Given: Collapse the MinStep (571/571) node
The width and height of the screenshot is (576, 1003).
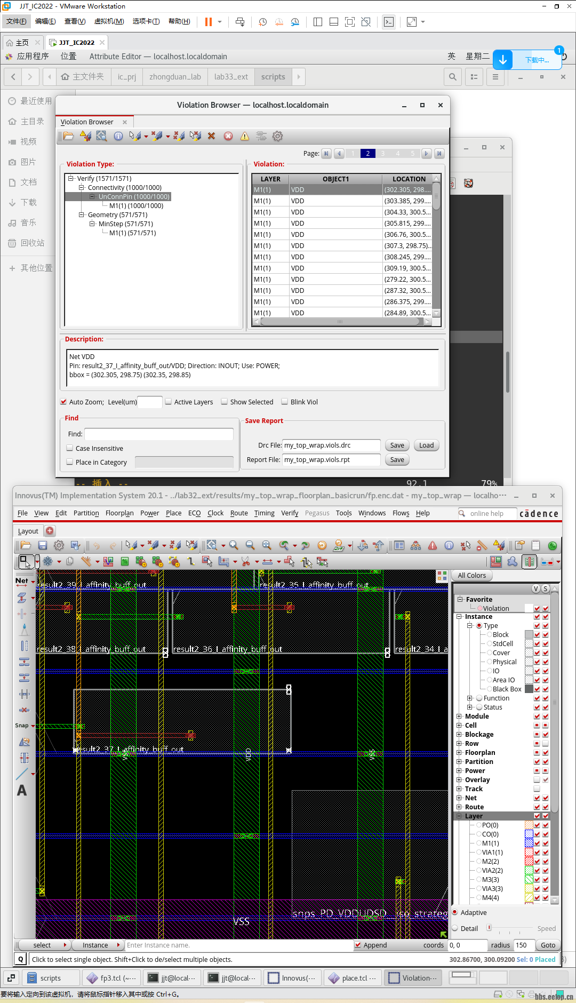Looking at the screenshot, I should 92,224.
